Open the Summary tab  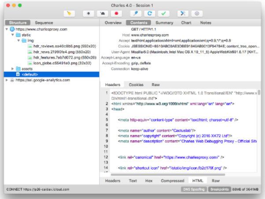(x=164, y=22)
